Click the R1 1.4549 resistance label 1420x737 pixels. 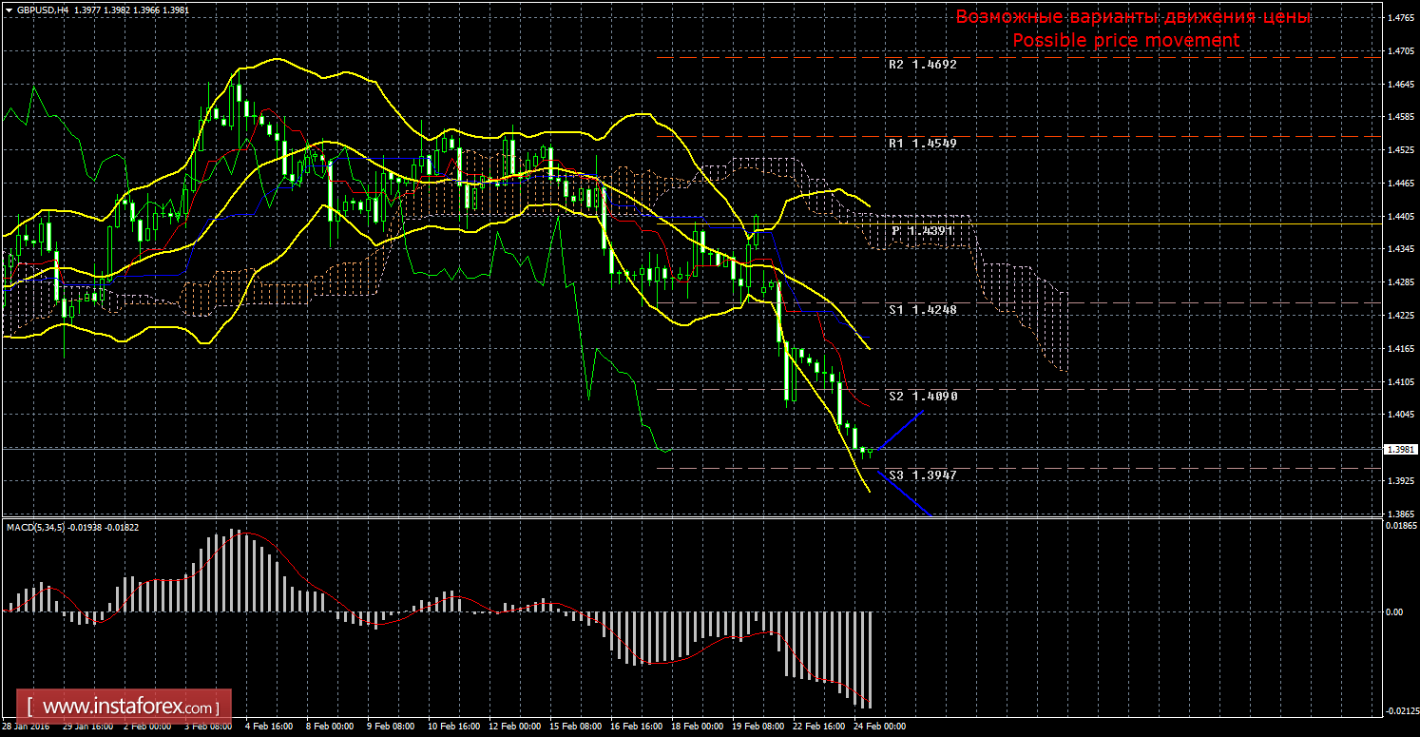coord(922,144)
